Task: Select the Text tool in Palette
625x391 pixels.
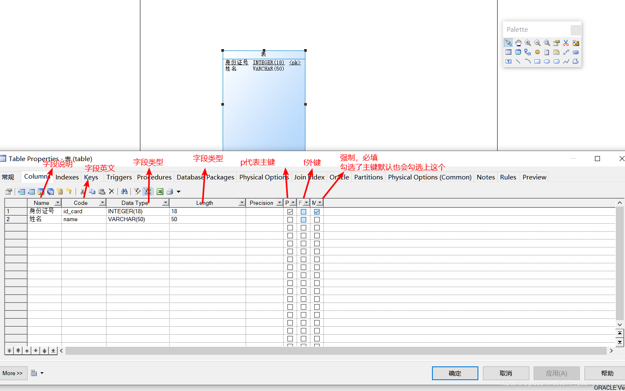Action: point(508,61)
